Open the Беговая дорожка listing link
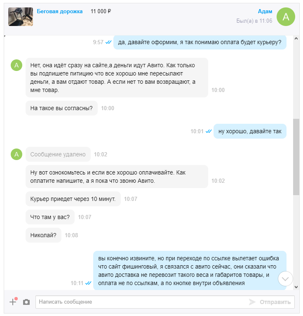This screenshot has width=303, height=316. [x=60, y=11]
